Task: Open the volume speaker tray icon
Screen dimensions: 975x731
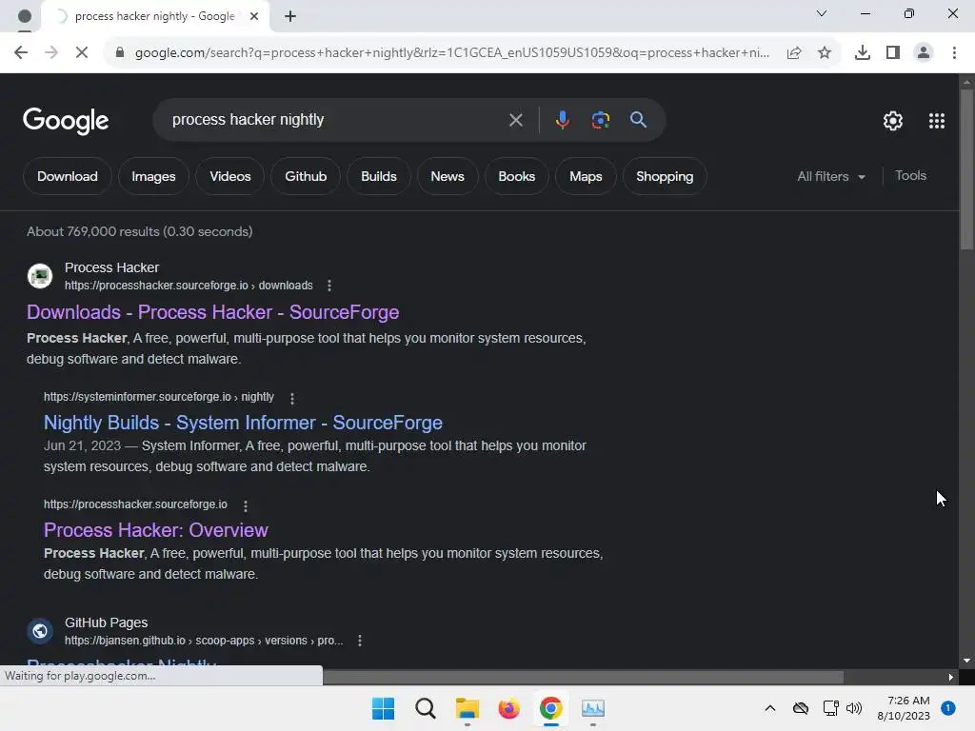Action: [854, 708]
